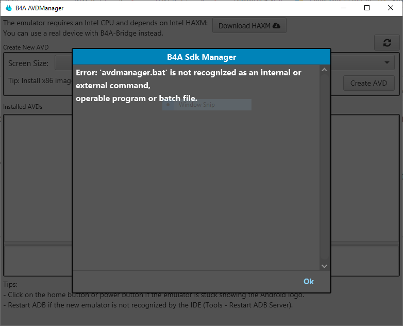Maximize the B4A AVDManager window

point(367,8)
